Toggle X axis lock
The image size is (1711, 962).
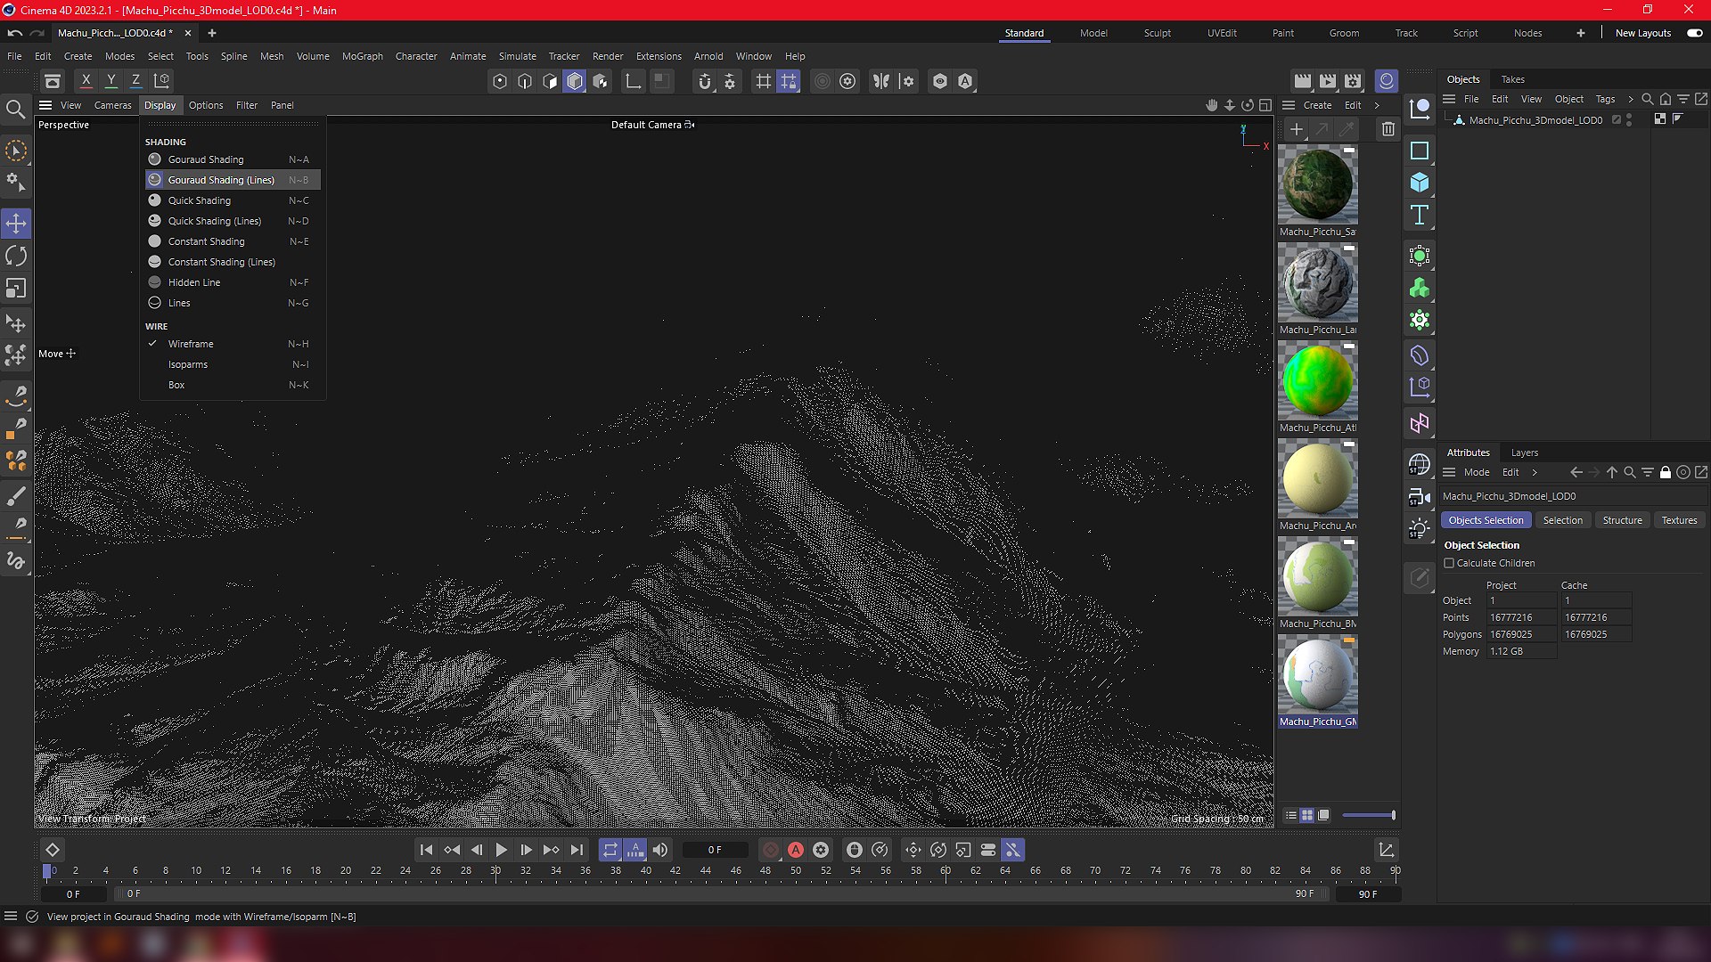(86, 80)
